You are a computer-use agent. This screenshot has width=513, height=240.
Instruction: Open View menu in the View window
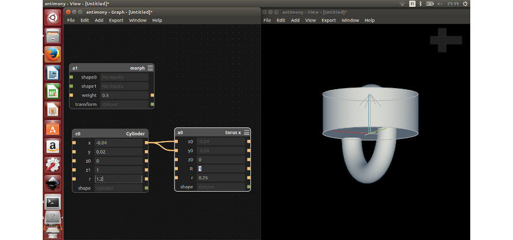coord(311,20)
